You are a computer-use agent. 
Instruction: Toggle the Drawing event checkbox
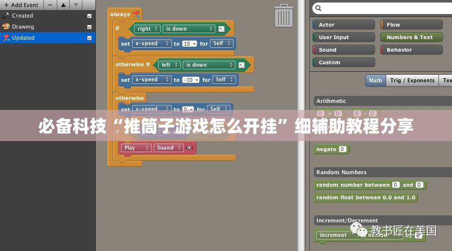coord(89,27)
